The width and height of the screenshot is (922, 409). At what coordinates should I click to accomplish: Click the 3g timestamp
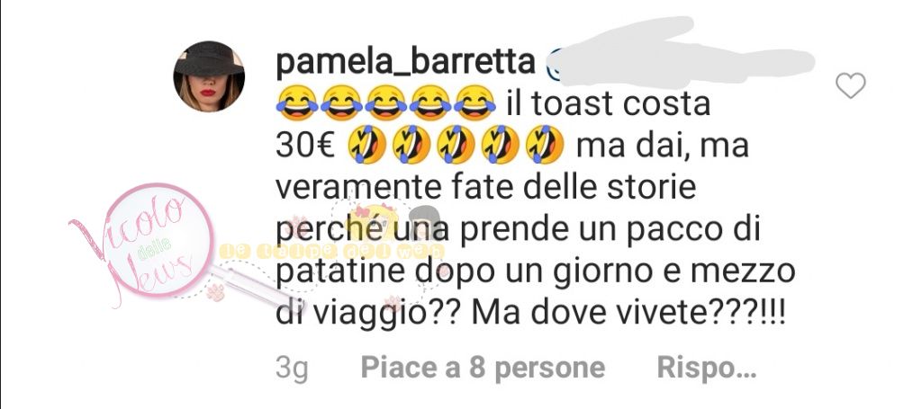[x=292, y=369]
